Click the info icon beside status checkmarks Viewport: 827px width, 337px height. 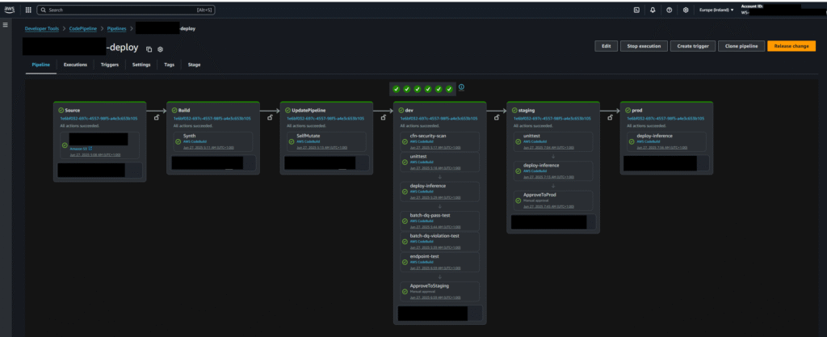(x=461, y=87)
